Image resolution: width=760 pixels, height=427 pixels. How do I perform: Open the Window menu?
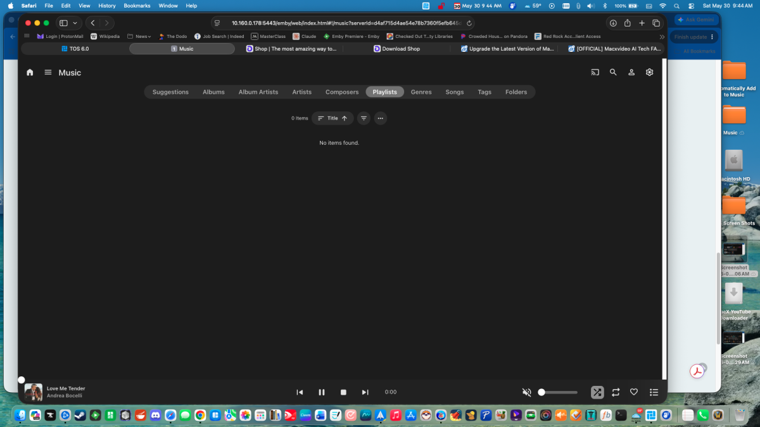168,6
